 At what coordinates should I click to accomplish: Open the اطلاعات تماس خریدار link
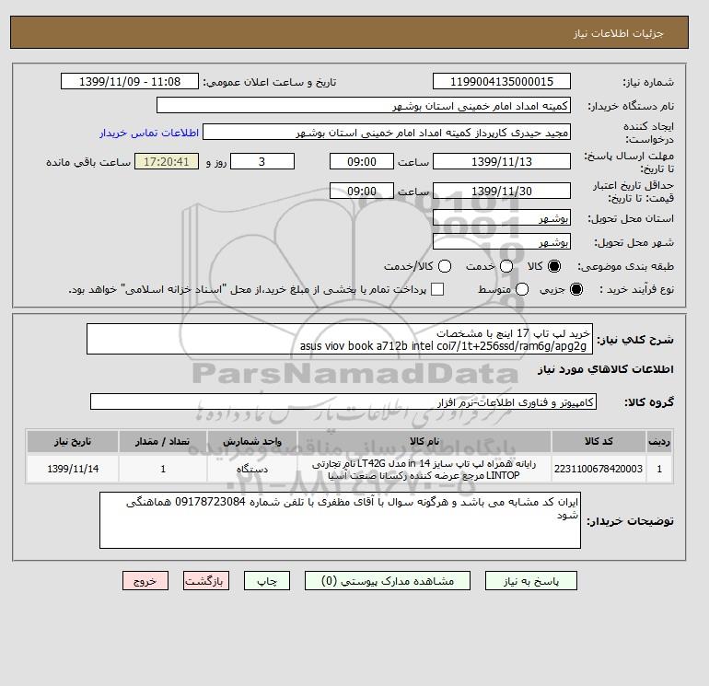coord(149,133)
